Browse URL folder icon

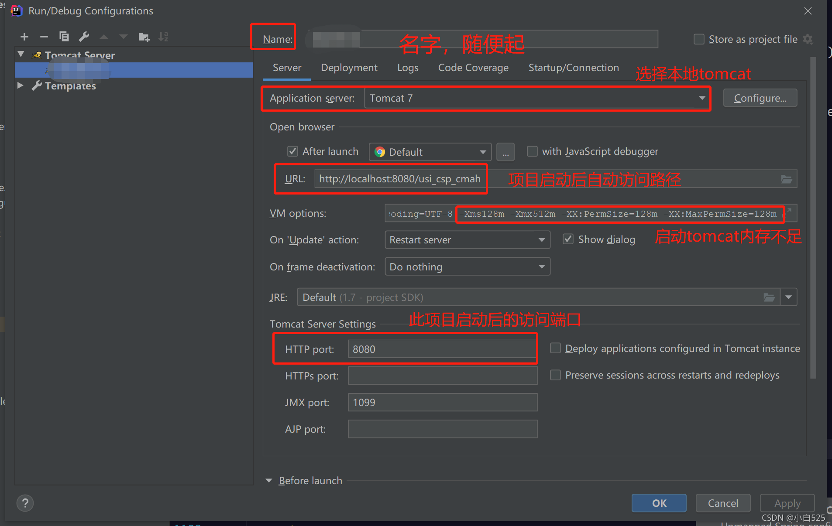[x=787, y=179]
